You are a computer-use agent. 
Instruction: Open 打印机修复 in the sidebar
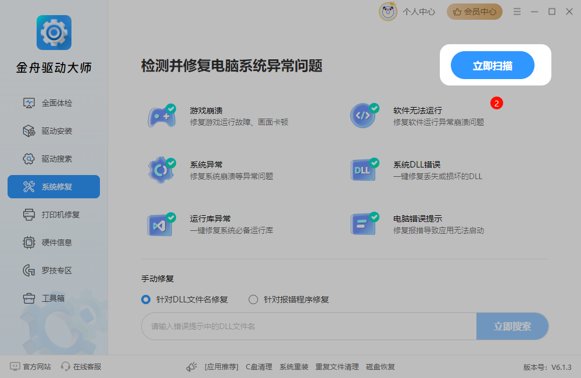53,215
